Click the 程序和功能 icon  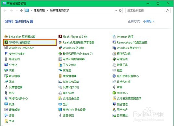click(114, 54)
